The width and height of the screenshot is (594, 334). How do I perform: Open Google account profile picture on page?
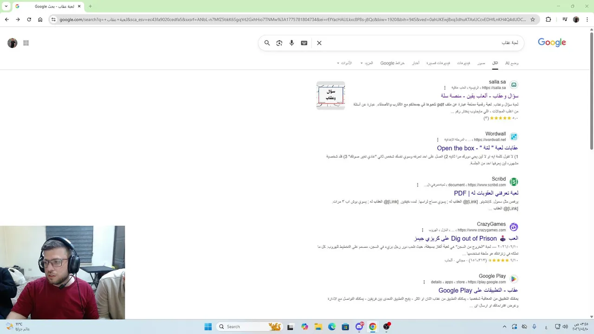pyautogui.click(x=13, y=43)
